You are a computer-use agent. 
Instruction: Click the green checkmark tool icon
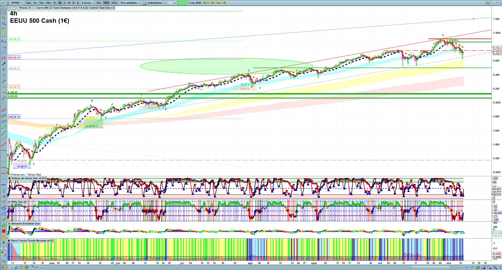[4, 219]
